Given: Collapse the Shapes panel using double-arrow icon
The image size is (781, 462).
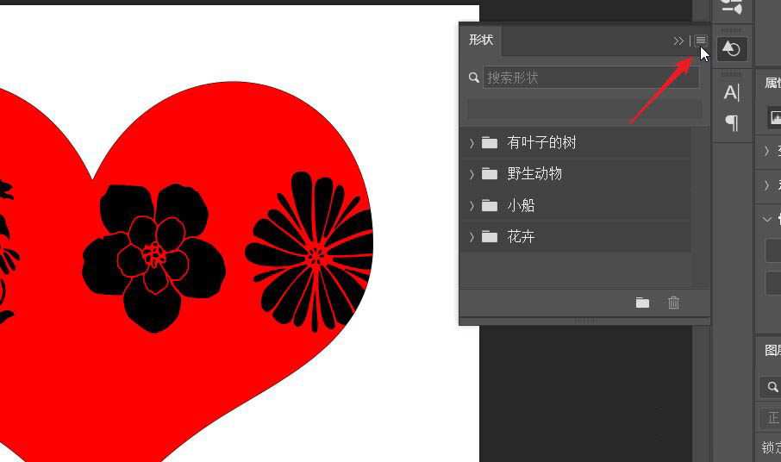Looking at the screenshot, I should tap(678, 41).
